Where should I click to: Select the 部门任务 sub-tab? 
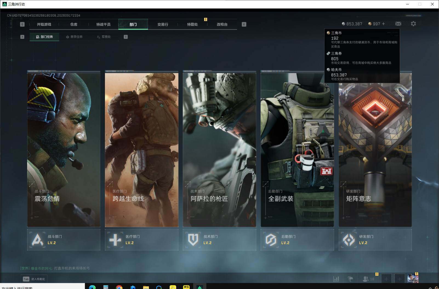click(x=44, y=37)
